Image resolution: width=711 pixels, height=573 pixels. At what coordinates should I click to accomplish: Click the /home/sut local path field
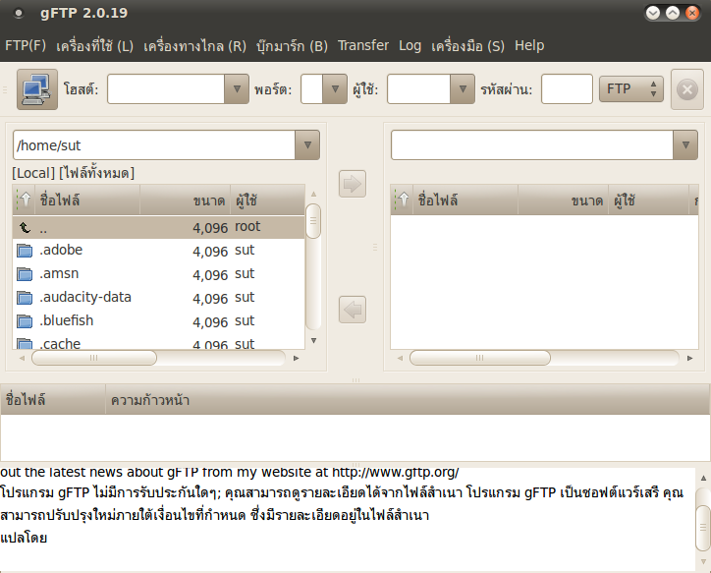[x=154, y=145]
